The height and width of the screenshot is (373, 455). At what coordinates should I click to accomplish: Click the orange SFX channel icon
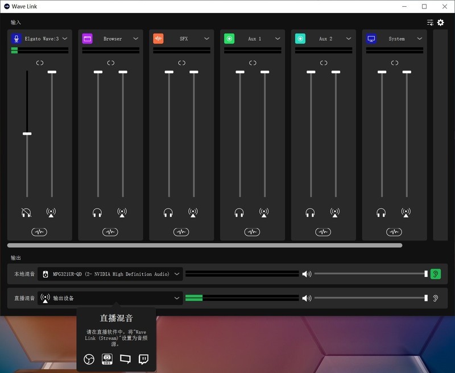coord(159,39)
